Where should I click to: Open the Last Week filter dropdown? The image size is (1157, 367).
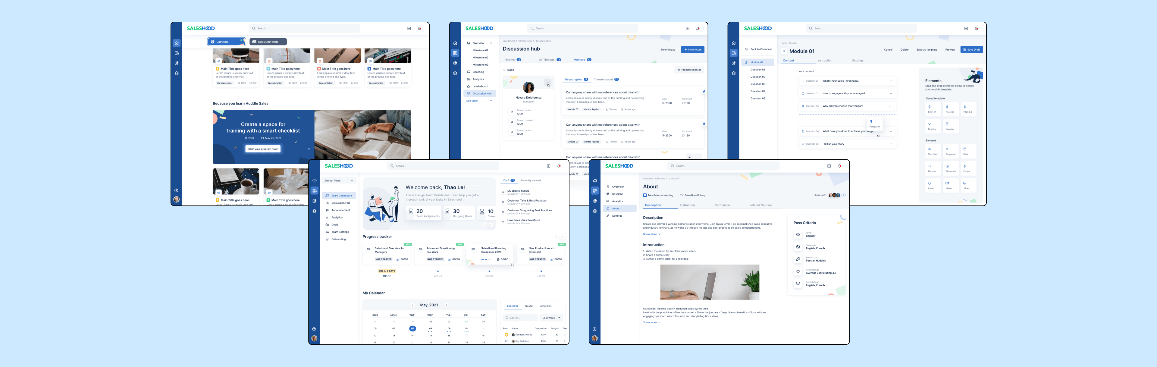pyautogui.click(x=551, y=318)
